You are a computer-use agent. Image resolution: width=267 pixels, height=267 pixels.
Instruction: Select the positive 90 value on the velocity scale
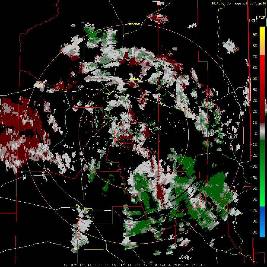(x=255, y=35)
